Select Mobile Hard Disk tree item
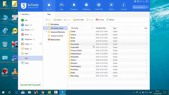Viewport: 169px width, 95px height. click(55, 36)
